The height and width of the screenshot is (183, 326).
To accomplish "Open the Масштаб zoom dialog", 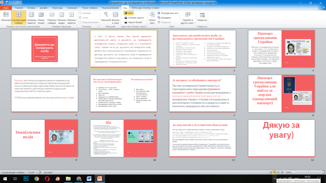I will [x=106, y=17].
